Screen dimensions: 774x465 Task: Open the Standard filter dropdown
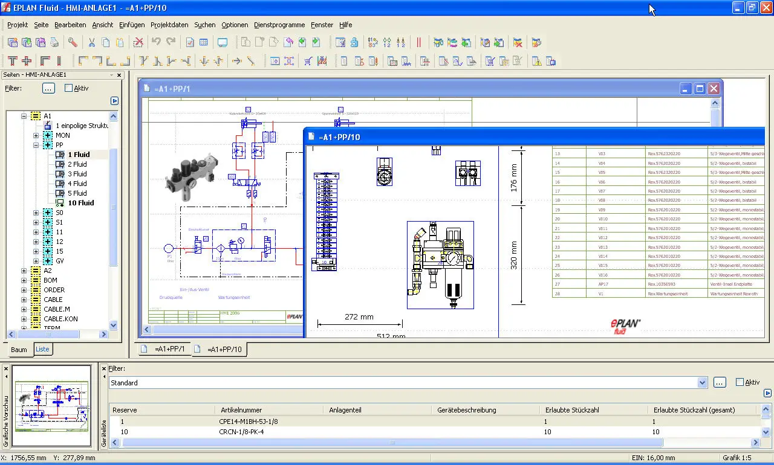click(x=702, y=382)
